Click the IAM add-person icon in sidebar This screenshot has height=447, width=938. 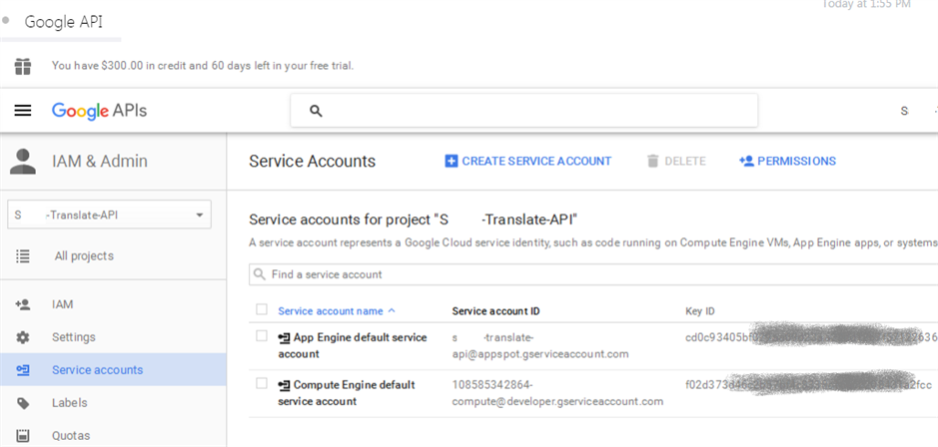click(23, 304)
